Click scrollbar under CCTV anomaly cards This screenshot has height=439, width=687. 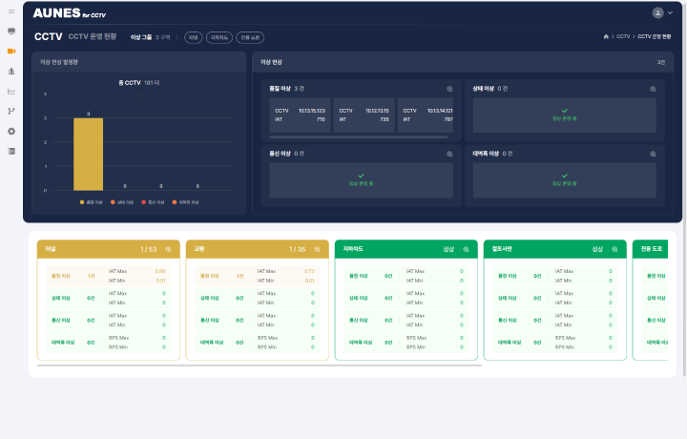click(x=359, y=137)
